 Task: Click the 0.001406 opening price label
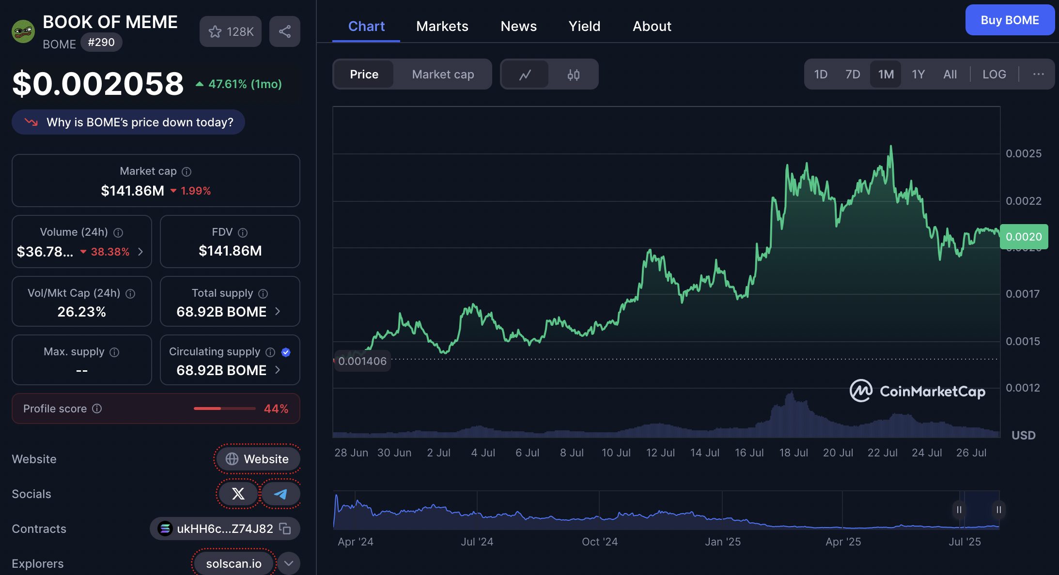(362, 361)
